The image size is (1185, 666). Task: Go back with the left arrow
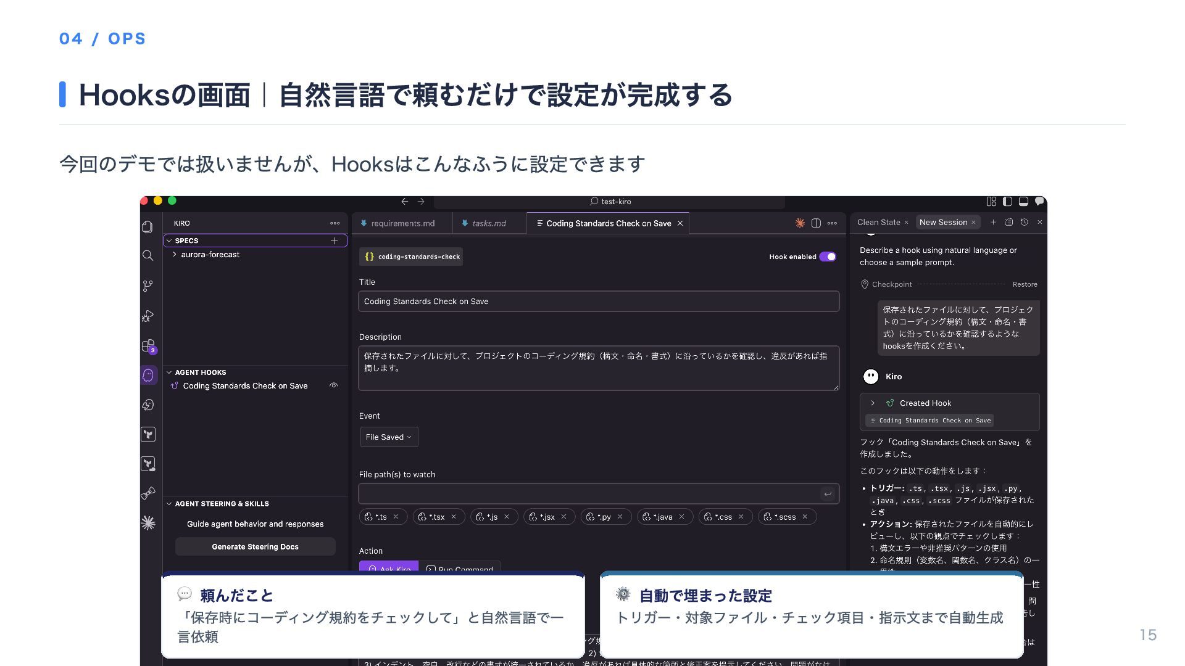(405, 202)
